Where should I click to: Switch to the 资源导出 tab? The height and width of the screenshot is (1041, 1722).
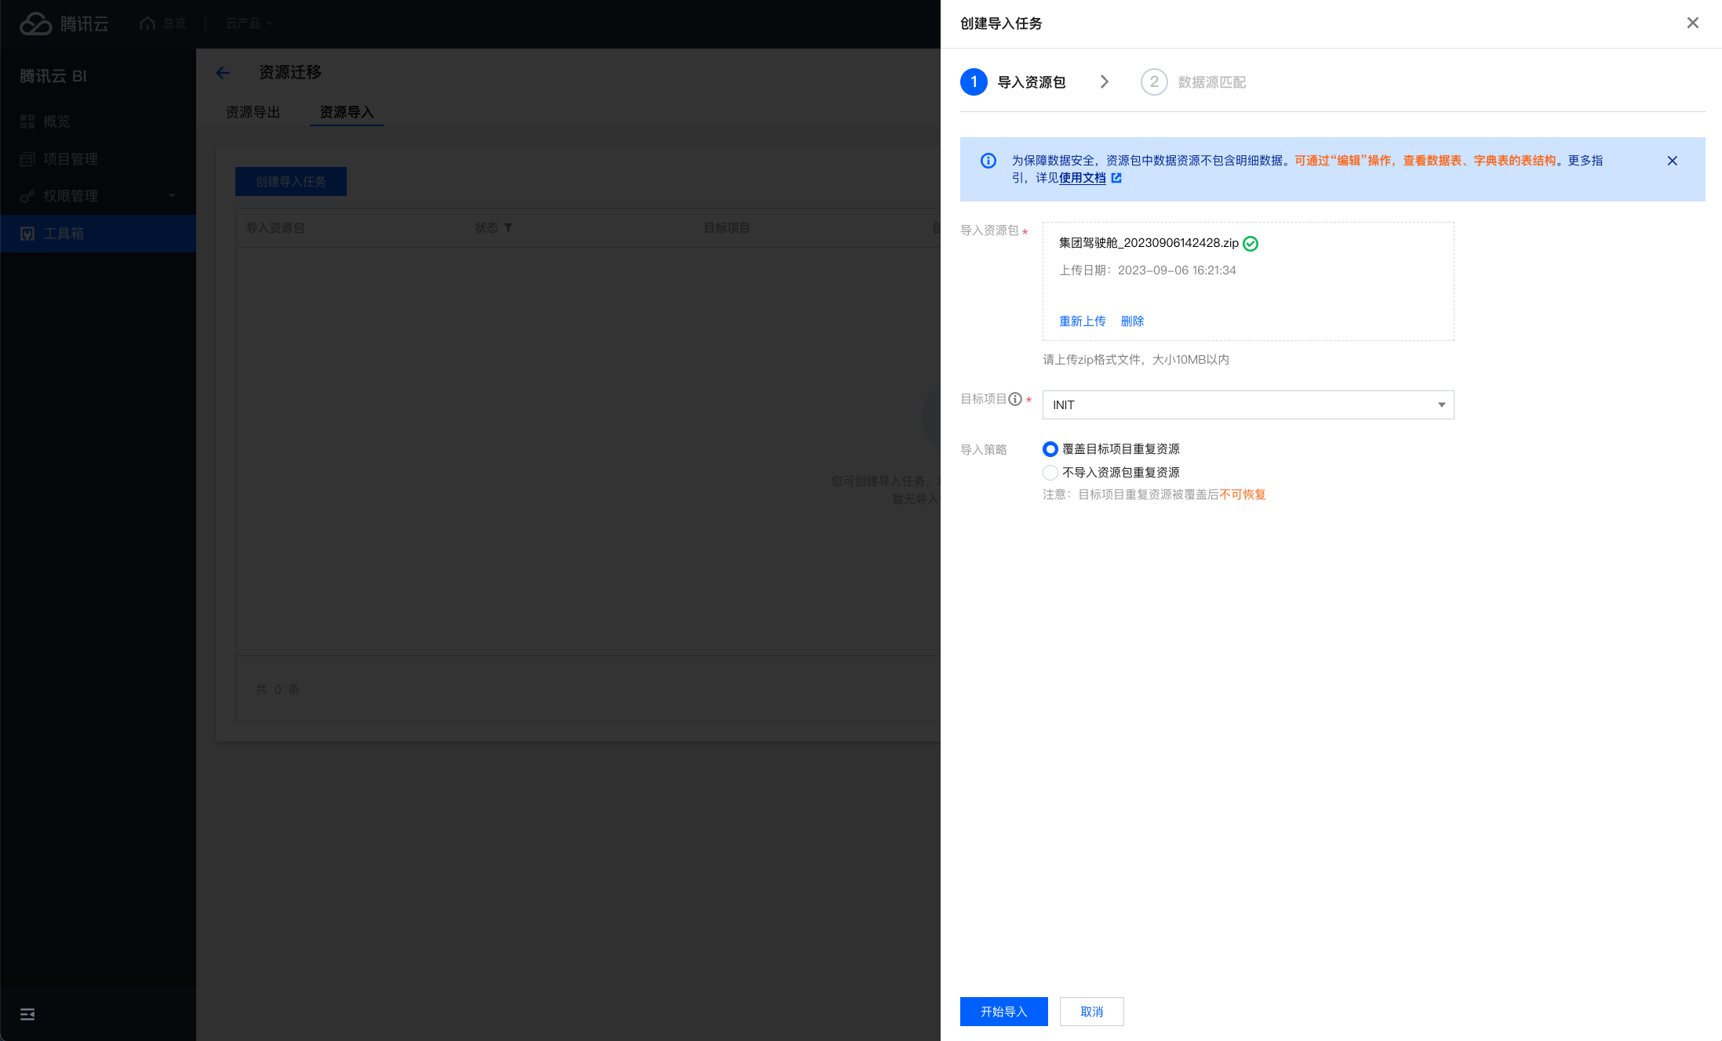pos(253,112)
